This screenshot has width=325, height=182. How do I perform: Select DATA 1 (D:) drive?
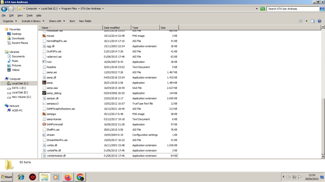19,88
